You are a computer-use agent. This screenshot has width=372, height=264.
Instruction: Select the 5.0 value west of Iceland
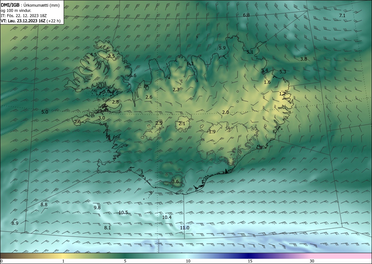[x=45, y=112]
